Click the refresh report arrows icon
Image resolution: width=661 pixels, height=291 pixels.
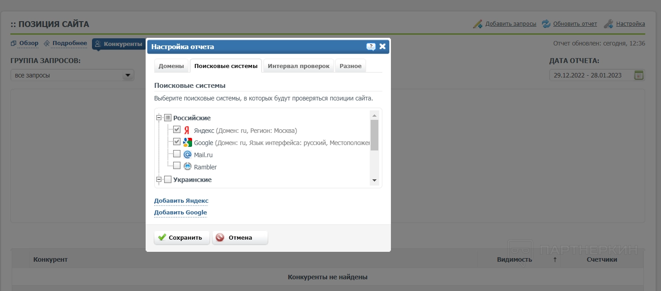coord(546,24)
